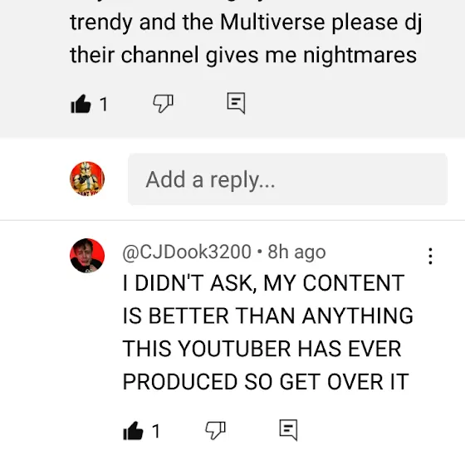465x465 pixels.
Task: Select the 'IS BETTER THAN ANYTHING' line
Action: [267, 316]
